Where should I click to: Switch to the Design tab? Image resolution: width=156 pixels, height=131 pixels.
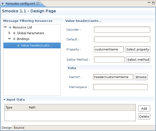pos(7,128)
